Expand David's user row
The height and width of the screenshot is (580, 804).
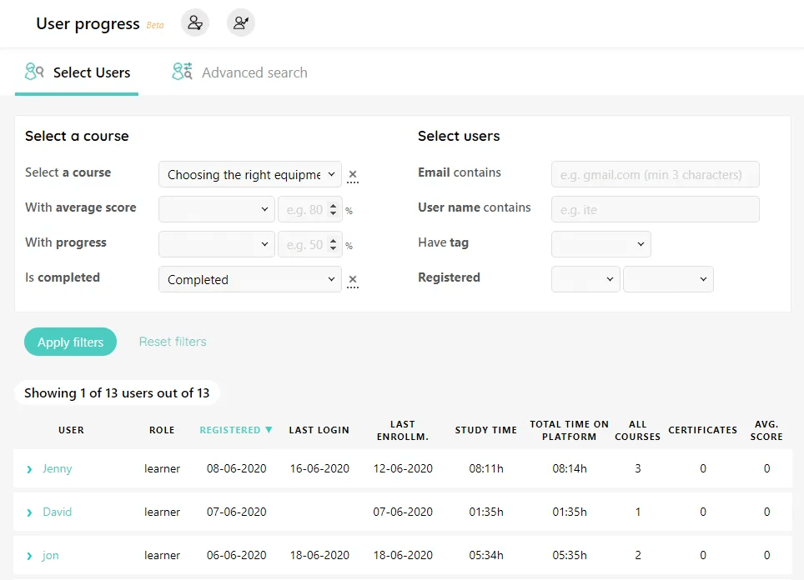29,512
